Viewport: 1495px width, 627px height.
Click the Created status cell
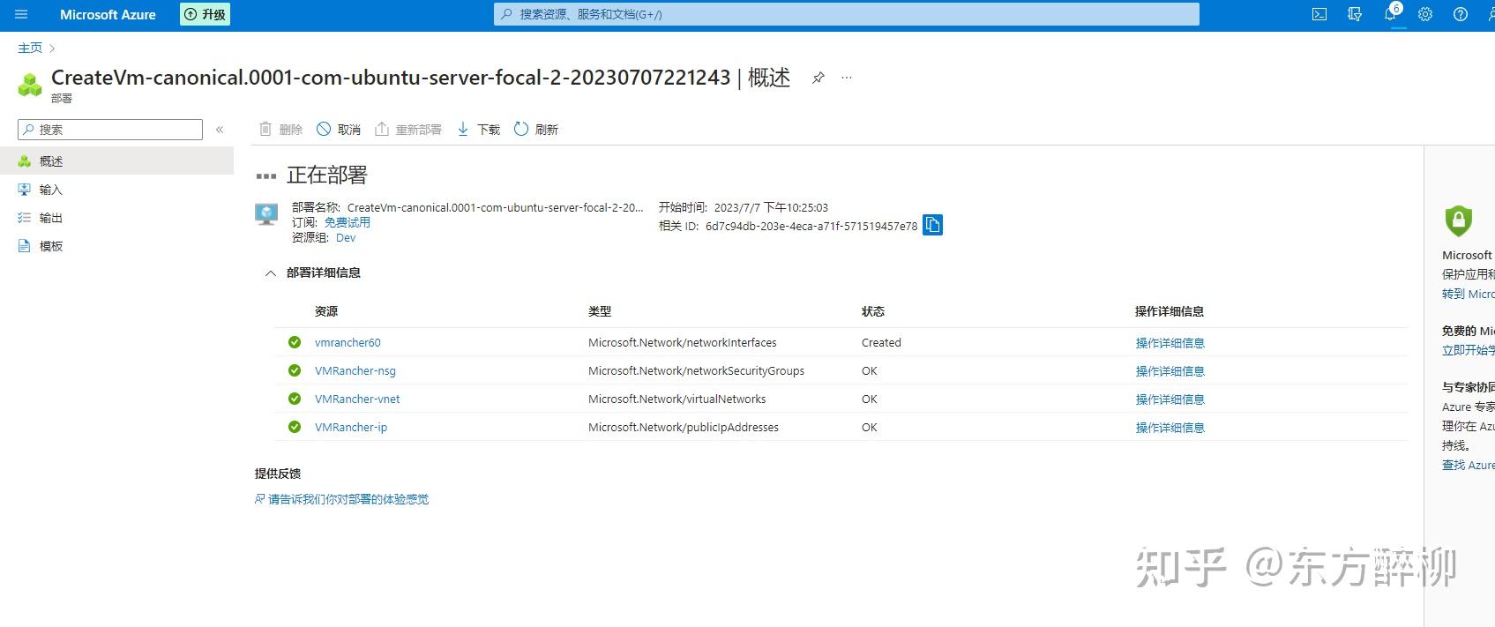pyautogui.click(x=881, y=342)
